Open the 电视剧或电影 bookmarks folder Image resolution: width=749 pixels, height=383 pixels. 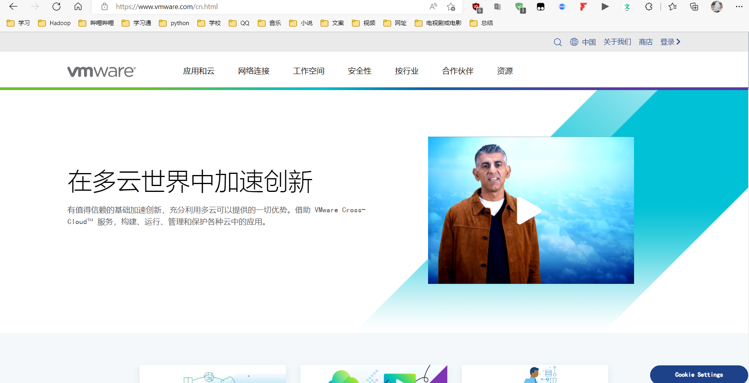coord(438,23)
